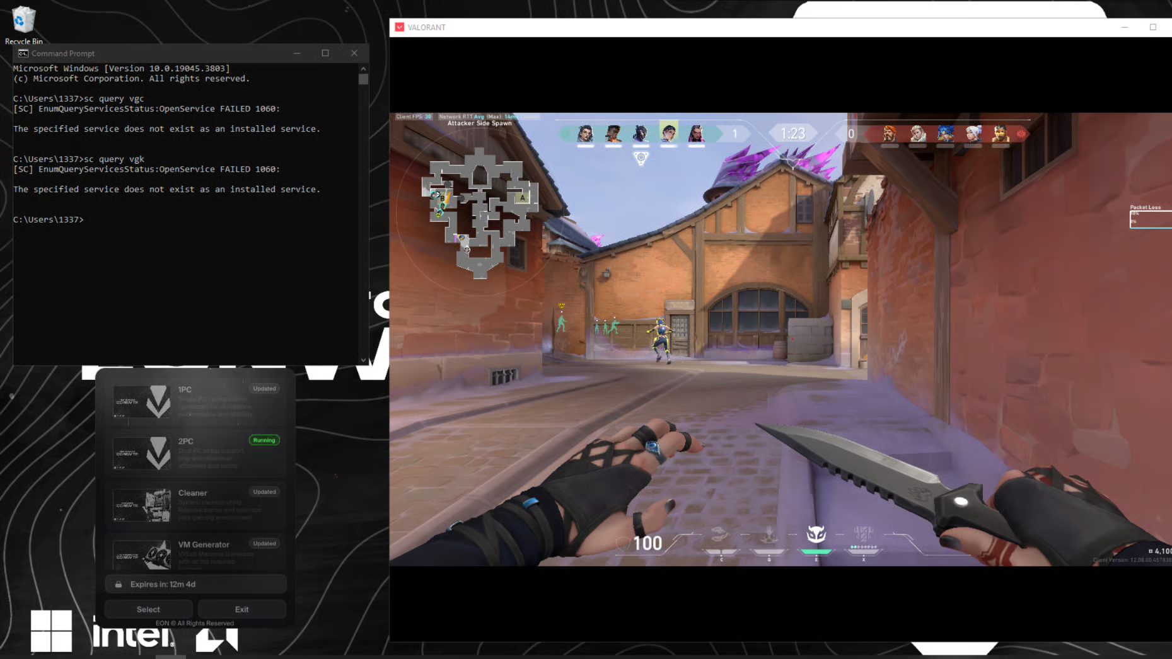Click the Command Prompt title bar icon
Viewport: 1172px width, 659px height.
[x=23, y=54]
